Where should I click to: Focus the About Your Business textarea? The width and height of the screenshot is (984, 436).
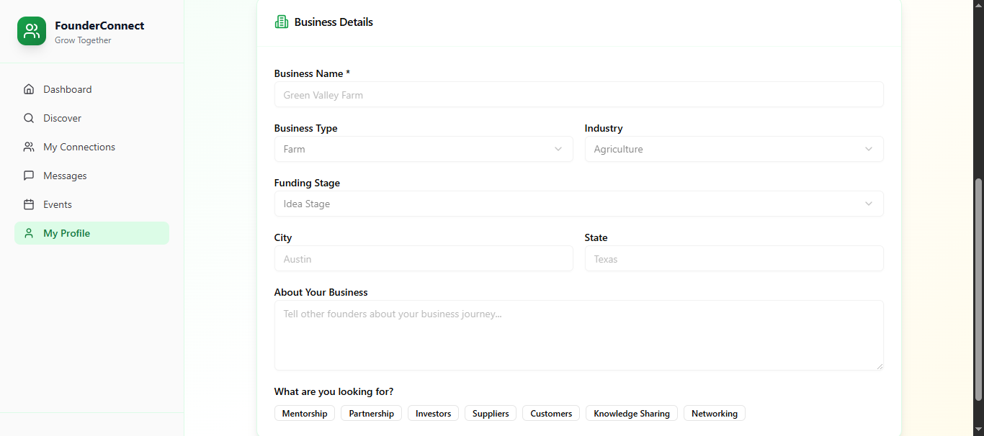tap(579, 335)
